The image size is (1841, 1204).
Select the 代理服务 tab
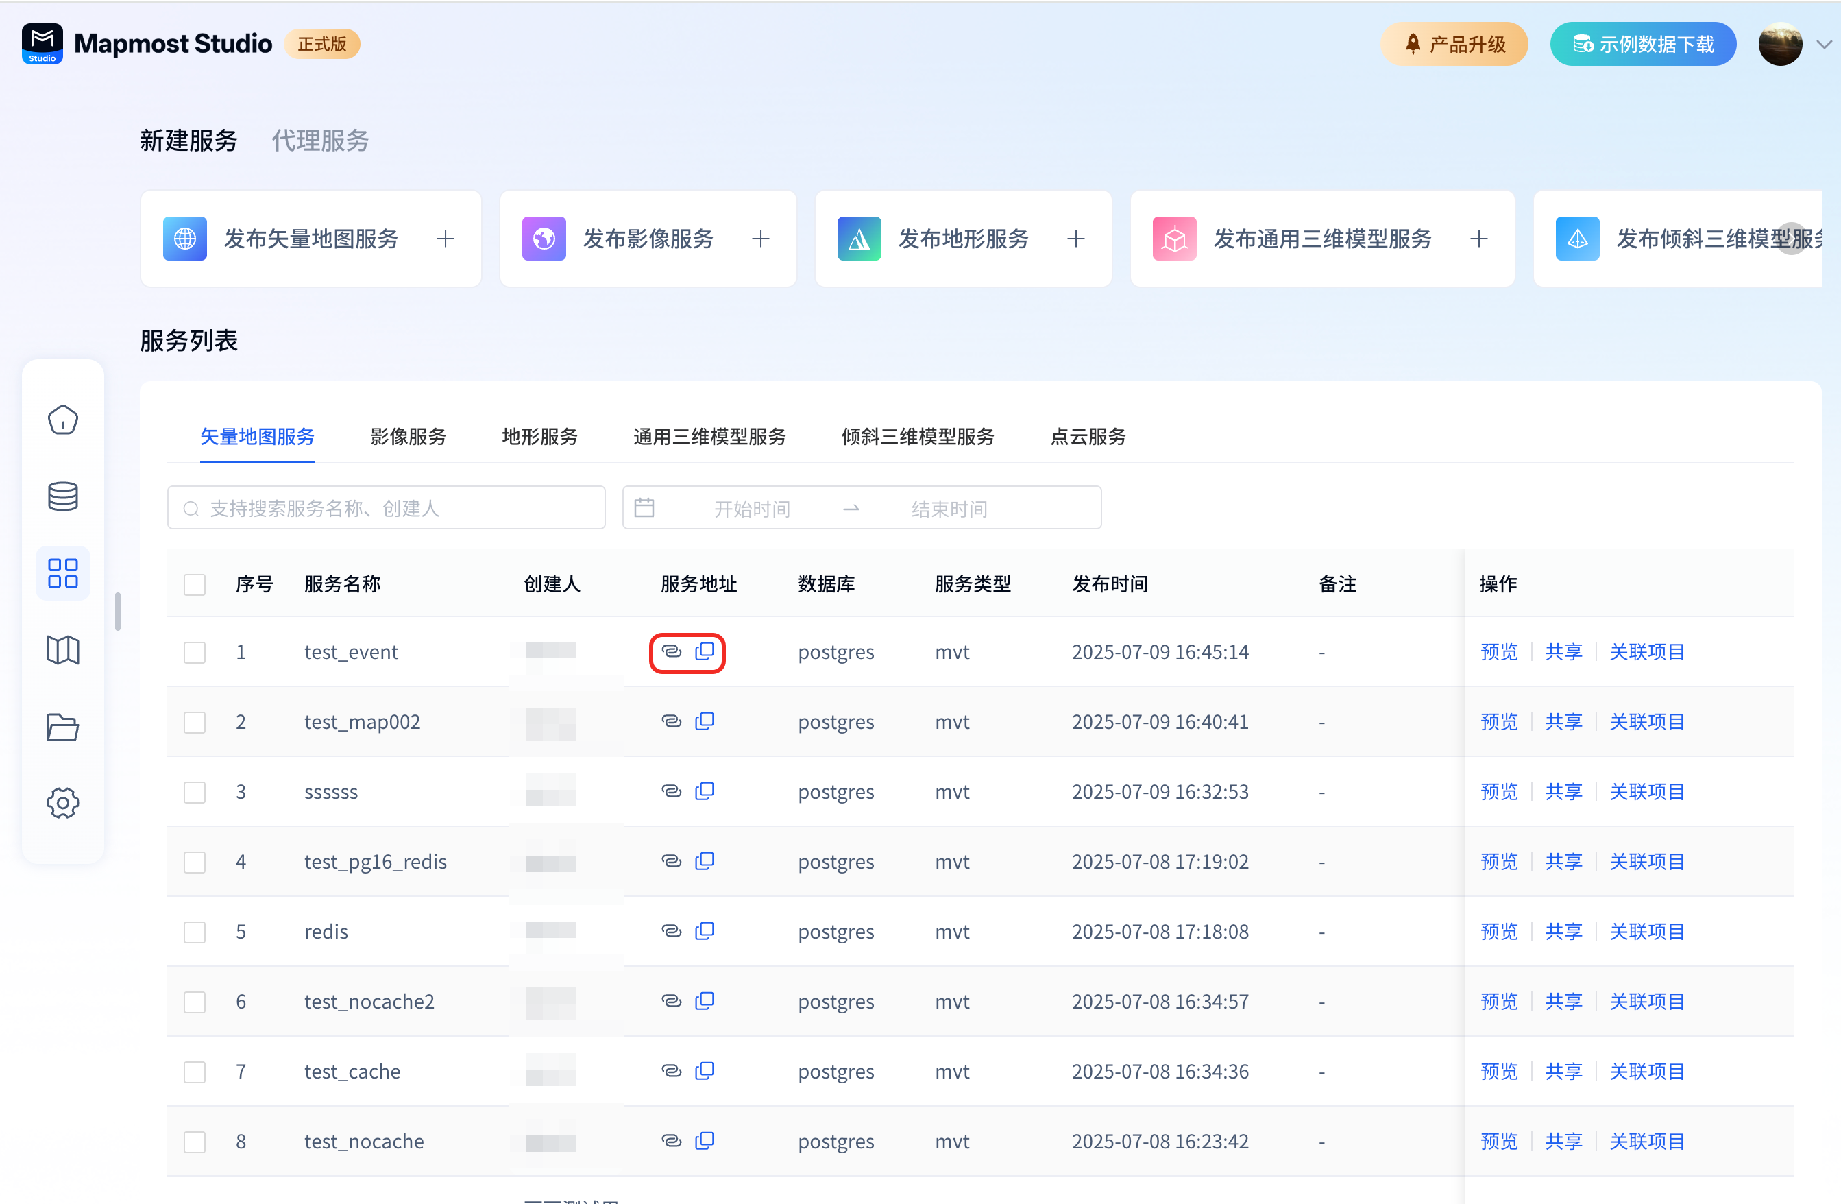320,141
